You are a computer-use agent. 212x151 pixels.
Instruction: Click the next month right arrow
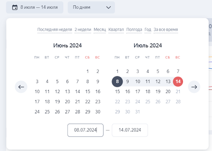(x=194, y=87)
